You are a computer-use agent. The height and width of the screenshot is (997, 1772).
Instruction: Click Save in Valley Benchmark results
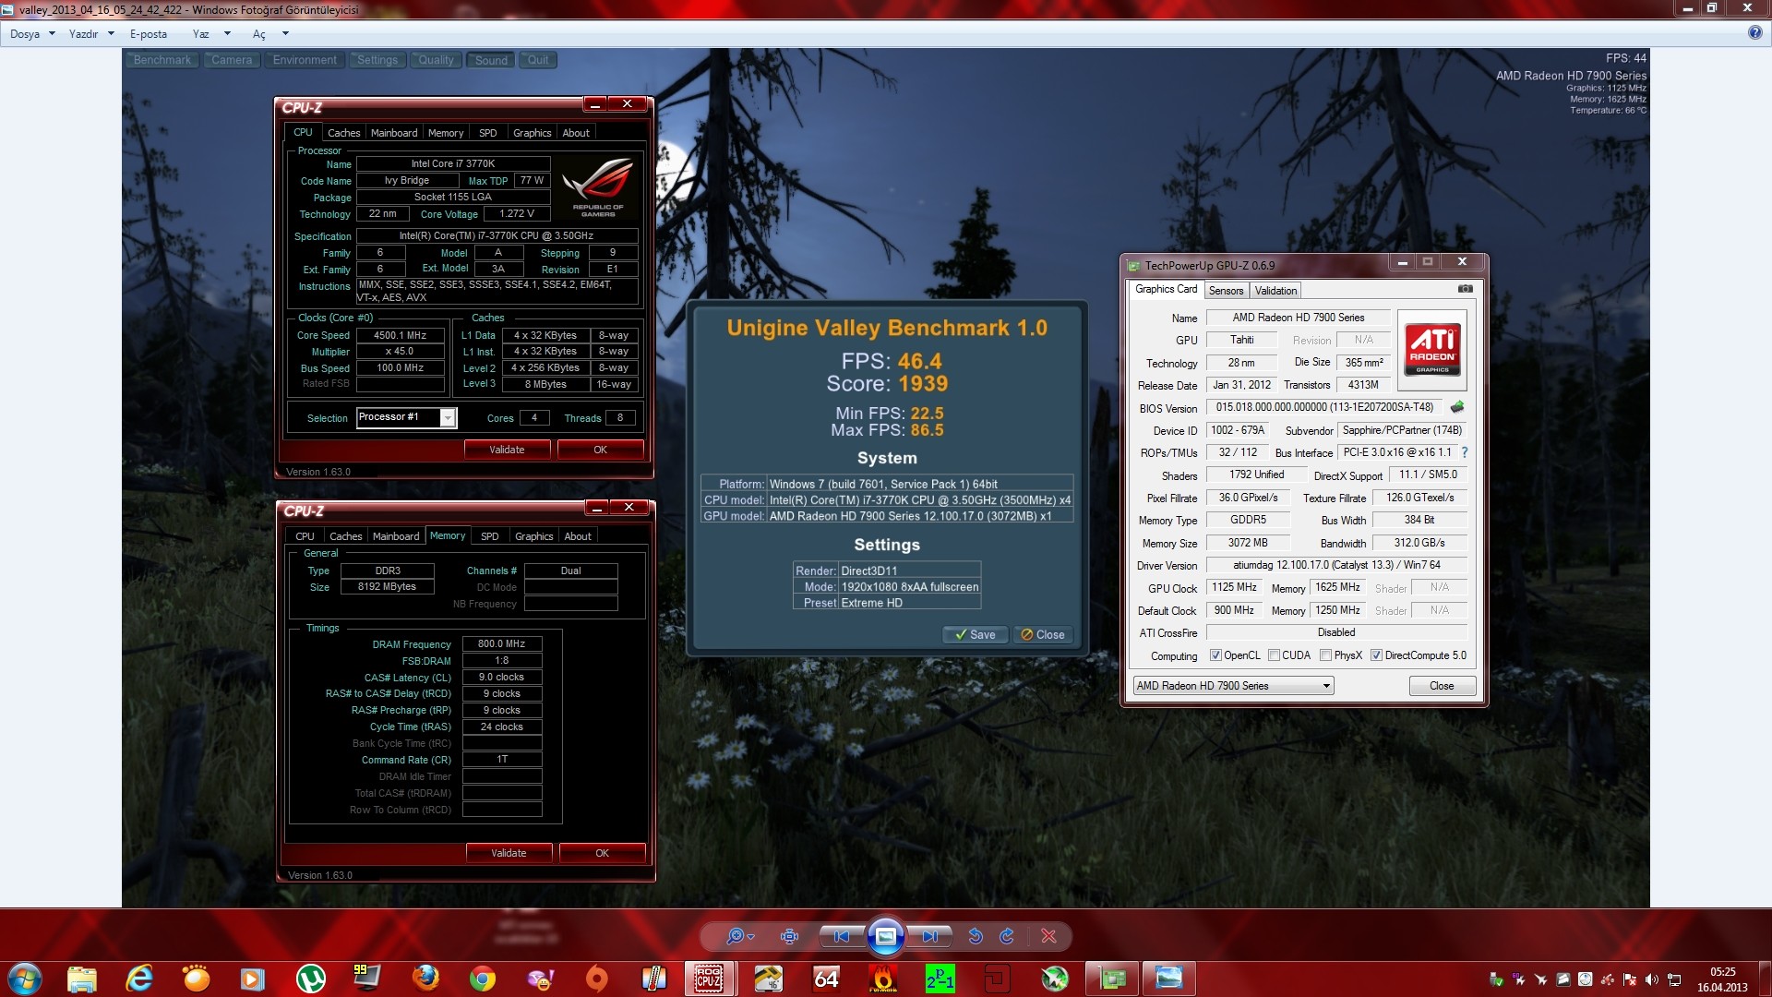[976, 634]
